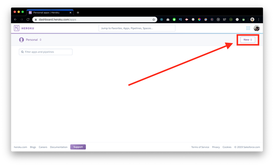The width and height of the screenshot is (274, 166).
Task: Click the dashboard.heroku.com address bar
Action: [x=95, y=20]
